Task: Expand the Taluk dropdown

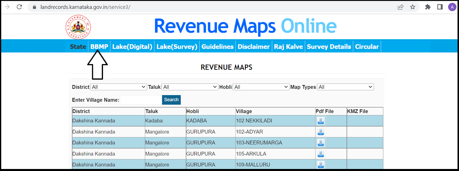Action: [190, 87]
